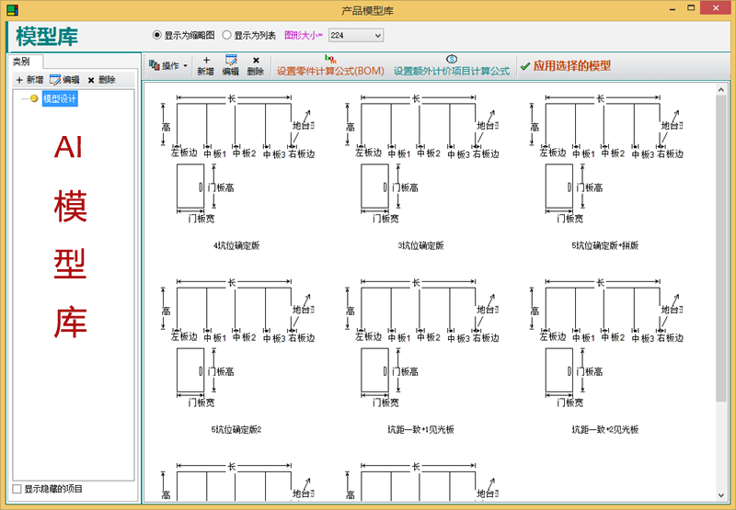Click the scrollbar down arrow
The height and width of the screenshot is (510, 736).
click(x=721, y=495)
